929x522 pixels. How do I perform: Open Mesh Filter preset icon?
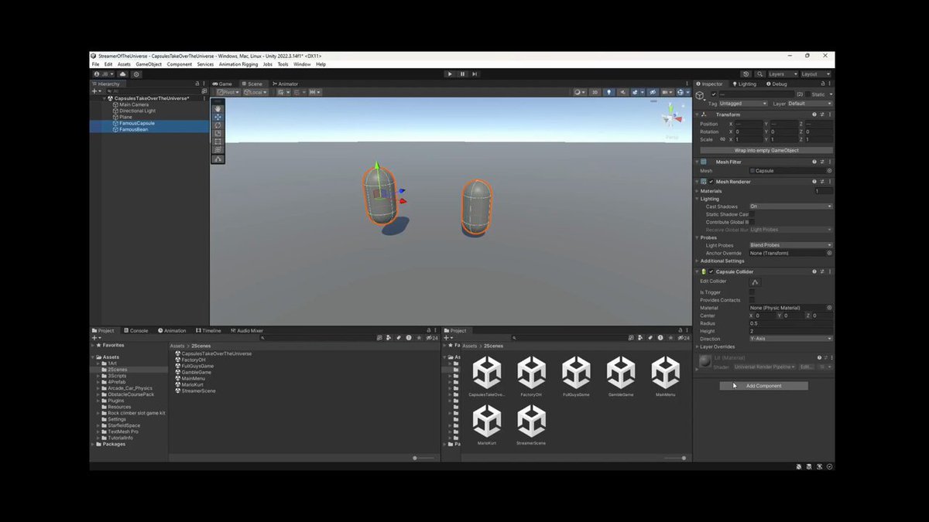[x=822, y=162]
